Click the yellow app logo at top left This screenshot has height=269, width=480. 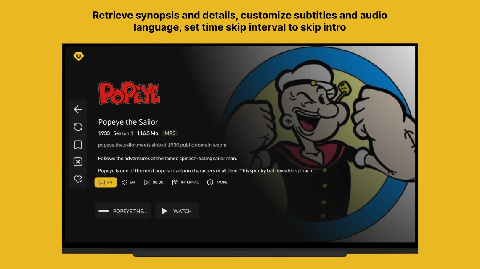pos(78,56)
